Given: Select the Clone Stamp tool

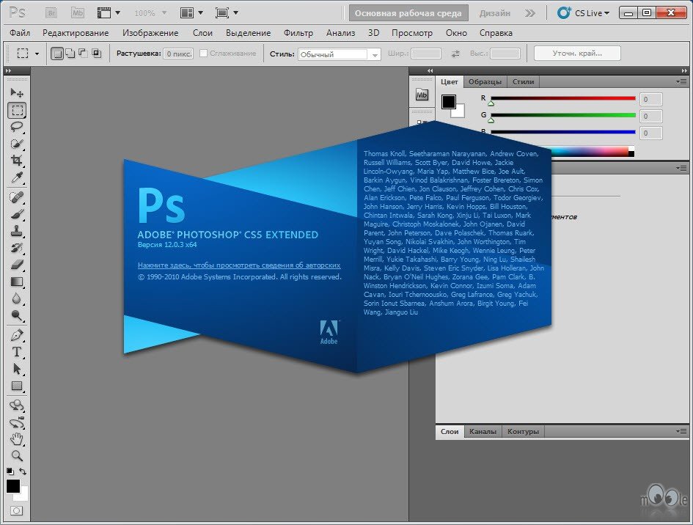Looking at the screenshot, I should tap(17, 231).
